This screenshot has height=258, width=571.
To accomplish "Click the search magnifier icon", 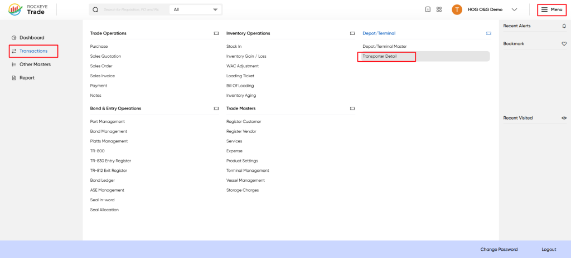I will tap(95, 10).
